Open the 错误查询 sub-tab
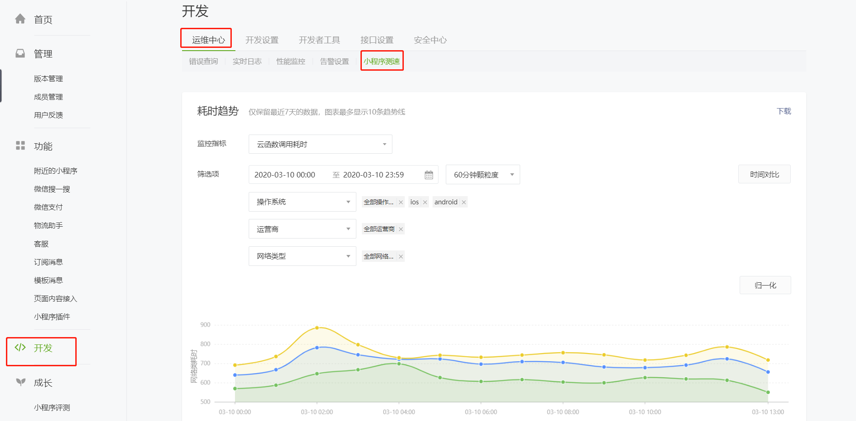Screen dimensions: 856x421 [204, 61]
